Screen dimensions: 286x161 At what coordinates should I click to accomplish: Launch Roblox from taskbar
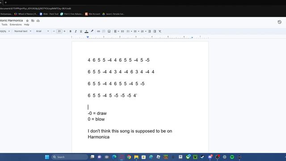(158, 157)
